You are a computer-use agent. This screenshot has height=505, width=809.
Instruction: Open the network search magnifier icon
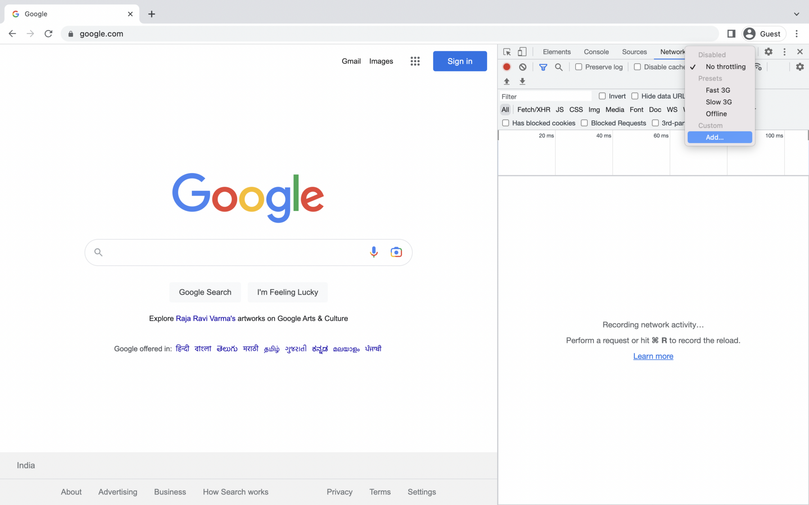point(559,67)
